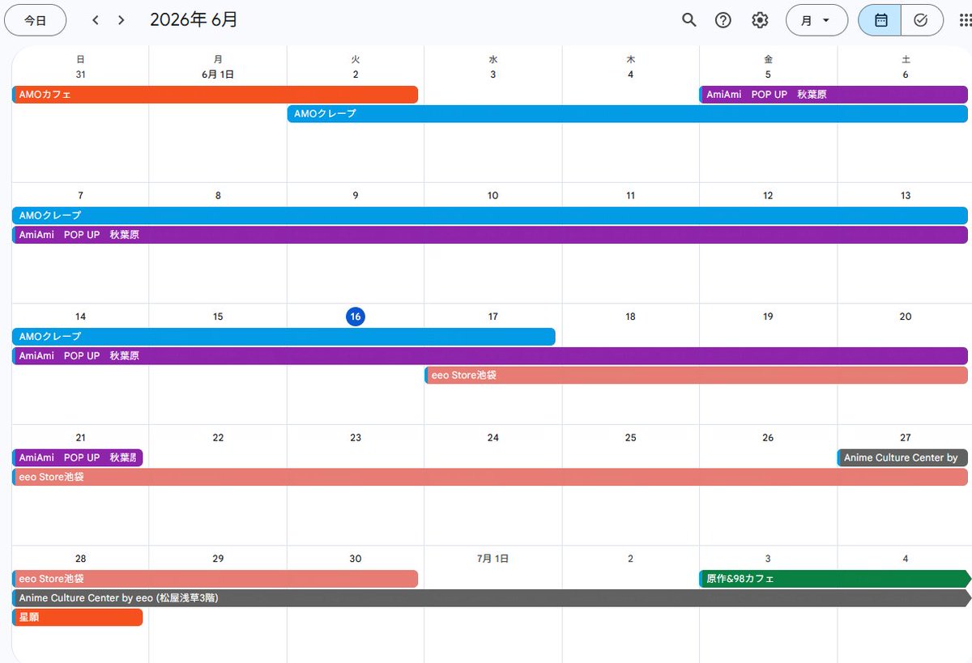Image resolution: width=972 pixels, height=663 pixels.
Task: Open AMOクレープ event in June 14 week
Action: [x=283, y=337]
